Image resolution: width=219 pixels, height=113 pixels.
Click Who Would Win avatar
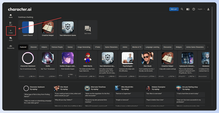(x=118, y=88)
